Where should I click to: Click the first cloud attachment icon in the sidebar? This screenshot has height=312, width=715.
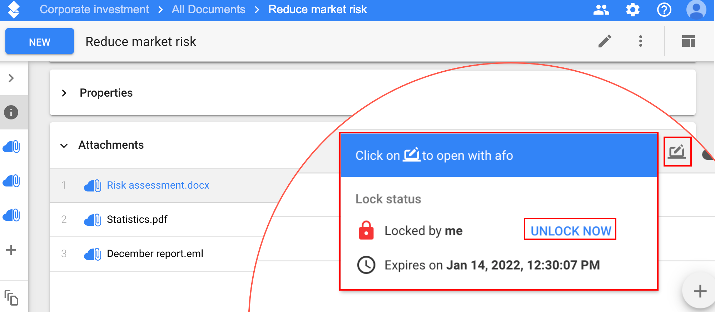(11, 147)
